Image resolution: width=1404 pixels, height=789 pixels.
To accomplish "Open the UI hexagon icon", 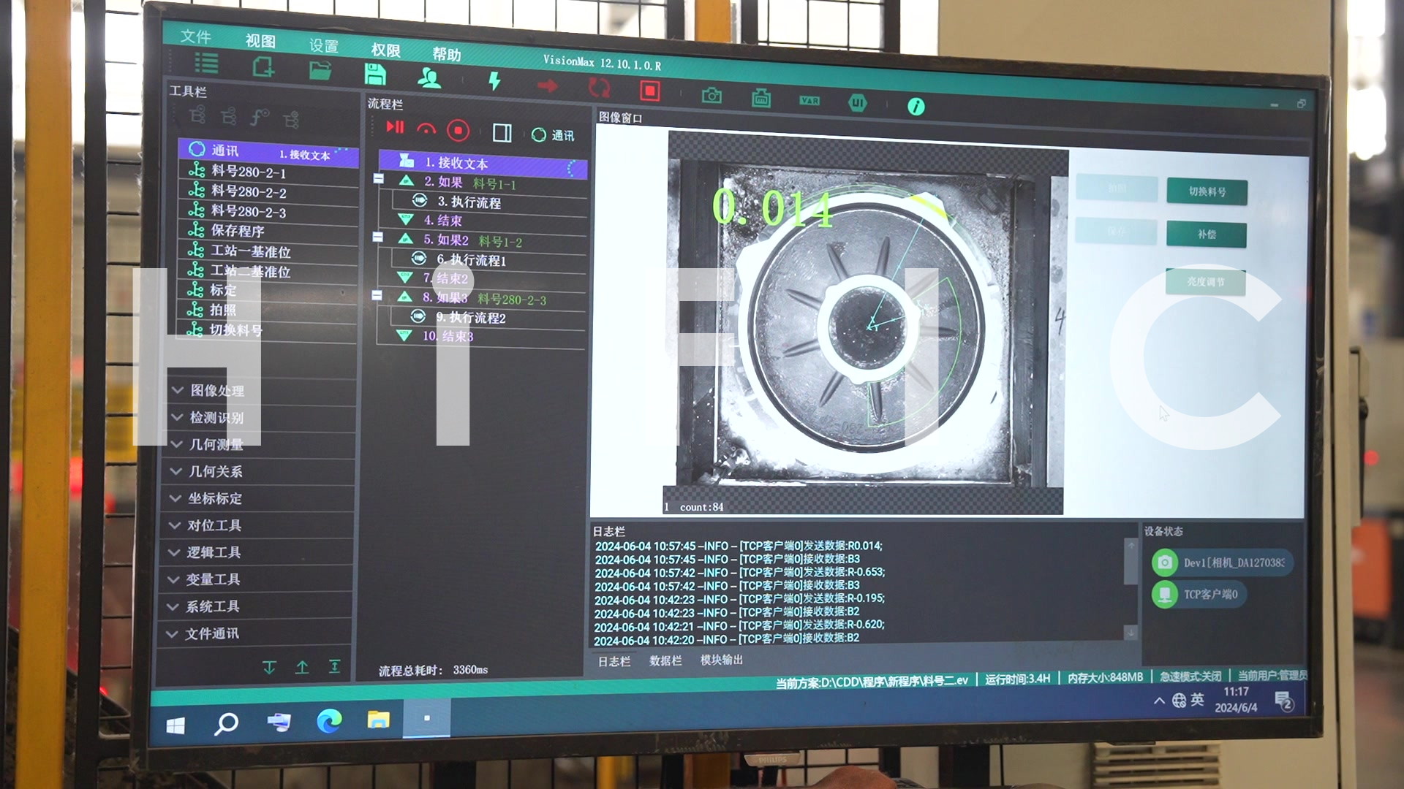I will coord(858,103).
